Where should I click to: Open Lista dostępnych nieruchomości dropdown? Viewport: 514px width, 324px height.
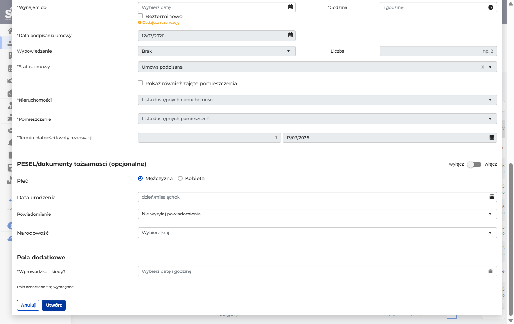pyautogui.click(x=317, y=100)
